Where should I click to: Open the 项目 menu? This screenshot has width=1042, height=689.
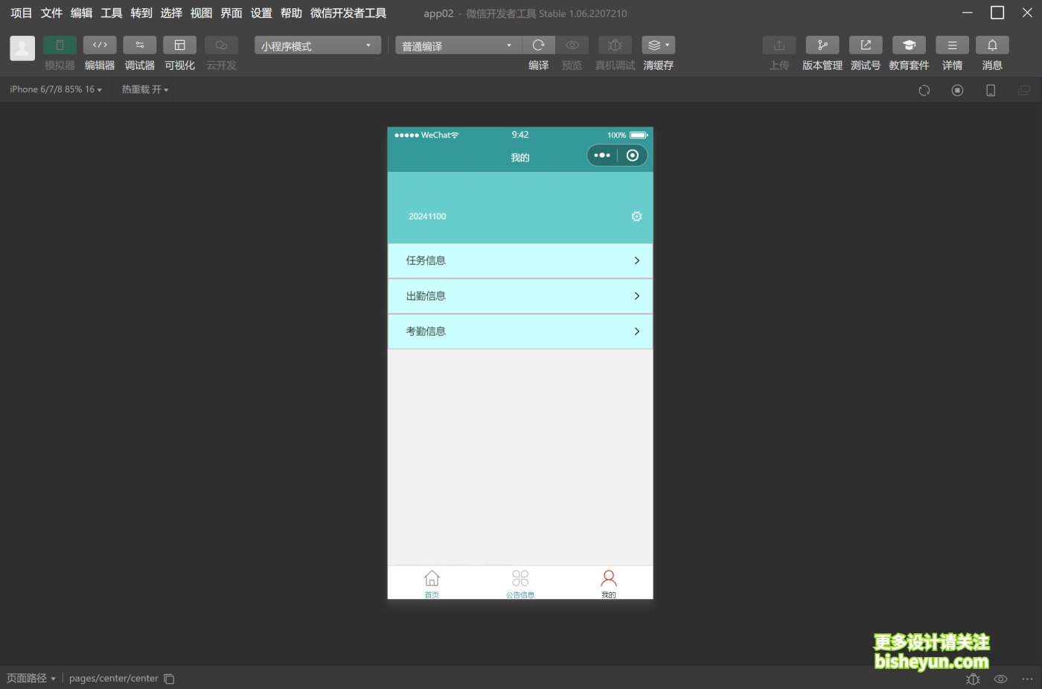(22, 13)
